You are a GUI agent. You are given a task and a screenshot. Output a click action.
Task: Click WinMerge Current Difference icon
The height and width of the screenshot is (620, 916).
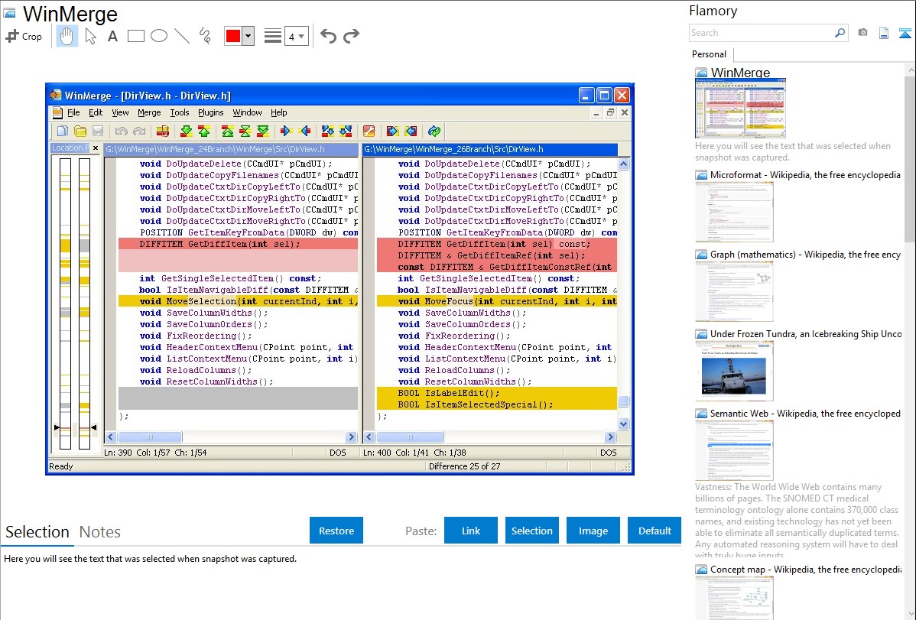click(245, 131)
